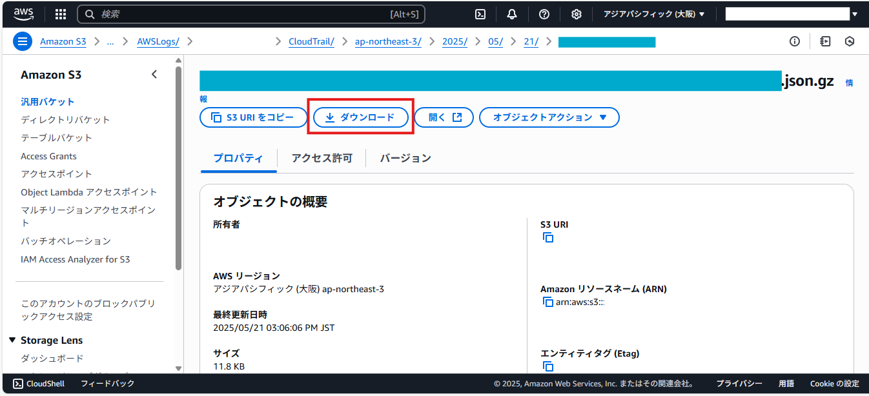Click フィードバック in footer
This screenshot has height=396, width=869.
click(x=108, y=384)
